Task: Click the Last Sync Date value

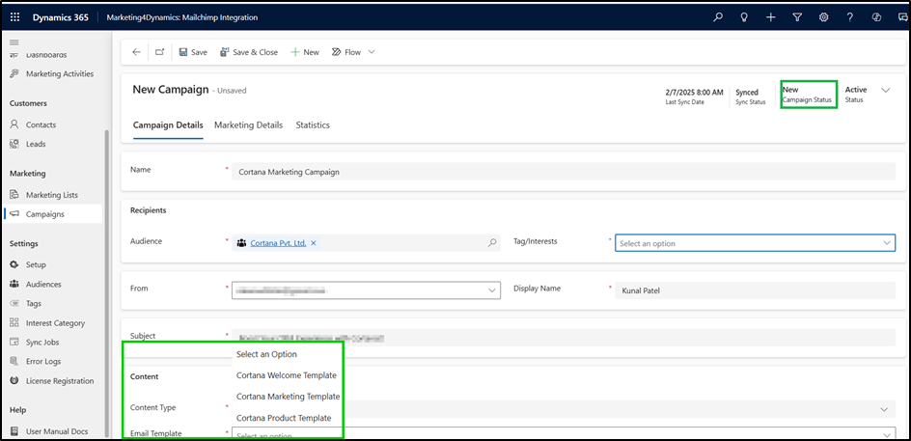Action: pos(694,92)
